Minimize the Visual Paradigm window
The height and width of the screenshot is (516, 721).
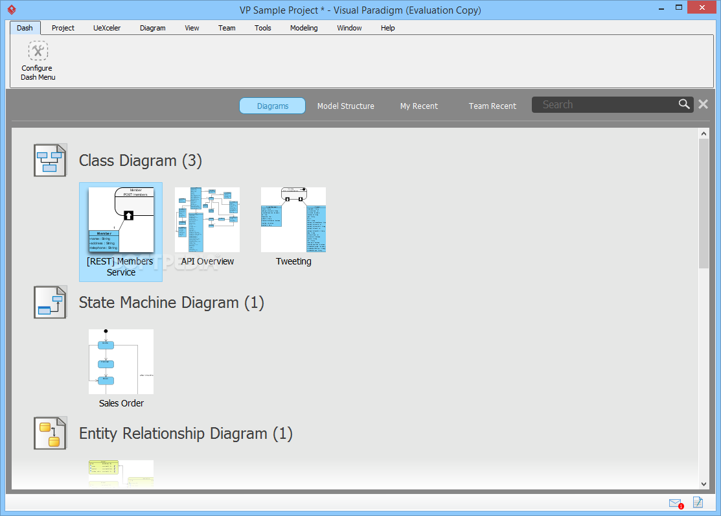coord(661,8)
